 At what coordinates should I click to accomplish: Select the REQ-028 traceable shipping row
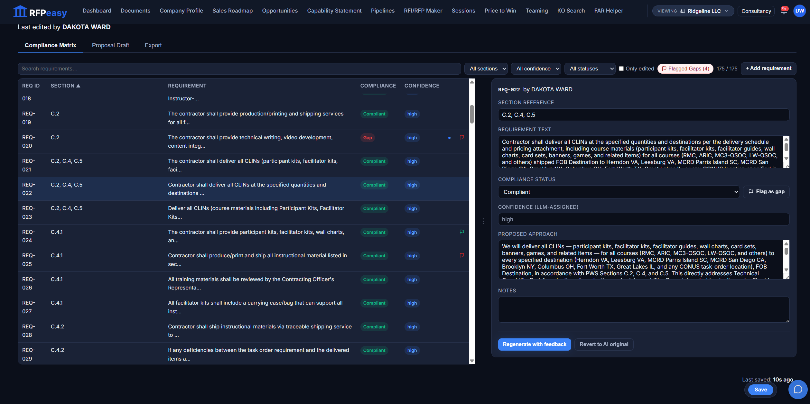click(243, 331)
